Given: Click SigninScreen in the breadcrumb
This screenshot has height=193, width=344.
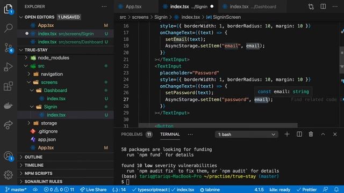Looking at the screenshot, I should pos(227,17).
